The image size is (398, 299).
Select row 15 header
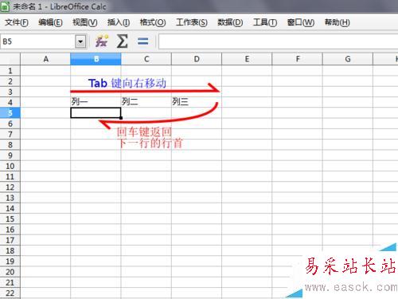(x=10, y=219)
